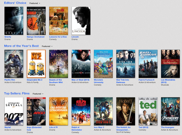Click the Star Trek Into Darkness link
The width and height of the screenshot is (182, 135).
coord(123,81)
